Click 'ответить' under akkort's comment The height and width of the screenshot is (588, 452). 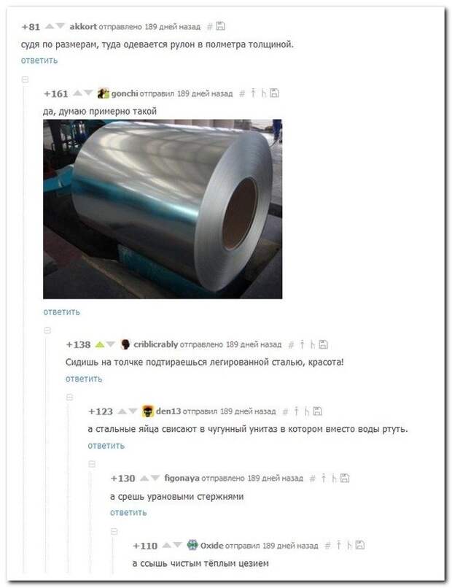(x=39, y=61)
